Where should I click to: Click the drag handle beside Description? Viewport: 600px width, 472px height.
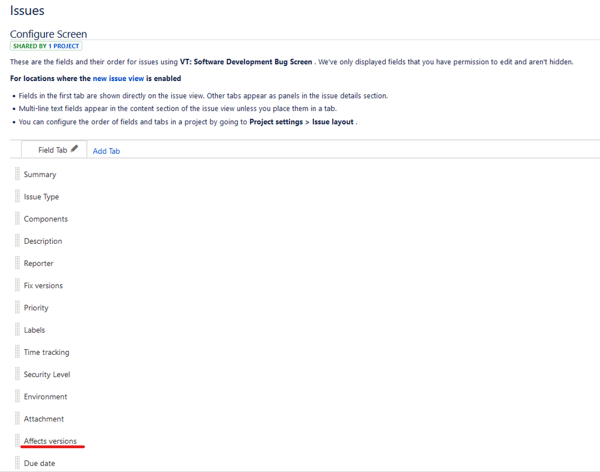17,241
